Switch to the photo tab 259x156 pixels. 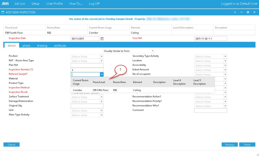click(26, 46)
